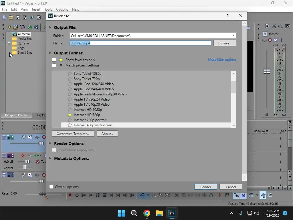Click the New project toolbar icon
The height and width of the screenshot is (220, 293).
4,17
